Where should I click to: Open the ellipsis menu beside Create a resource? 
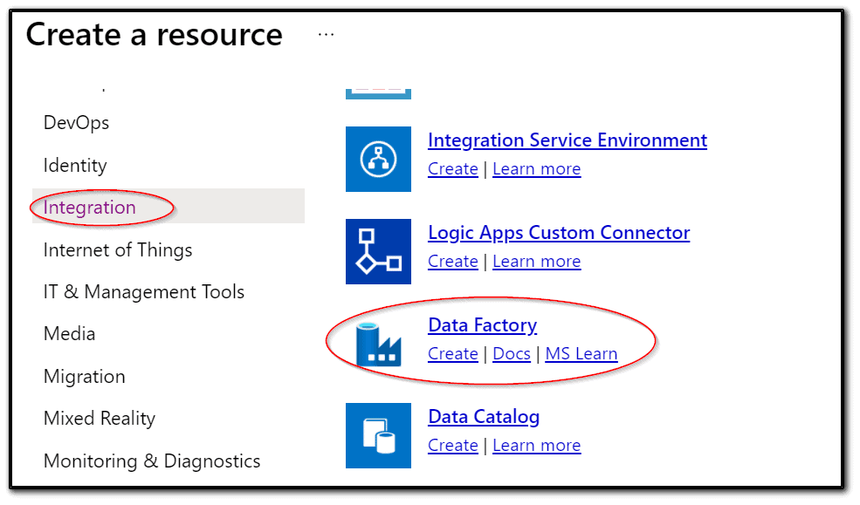[x=326, y=33]
